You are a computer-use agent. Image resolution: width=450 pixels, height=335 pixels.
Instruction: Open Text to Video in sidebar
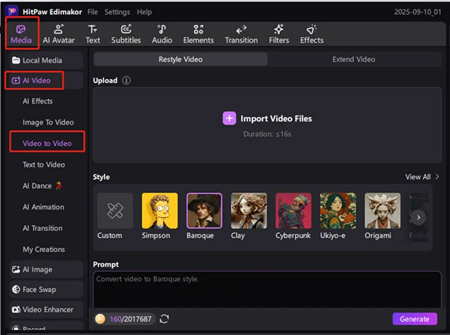coord(44,164)
